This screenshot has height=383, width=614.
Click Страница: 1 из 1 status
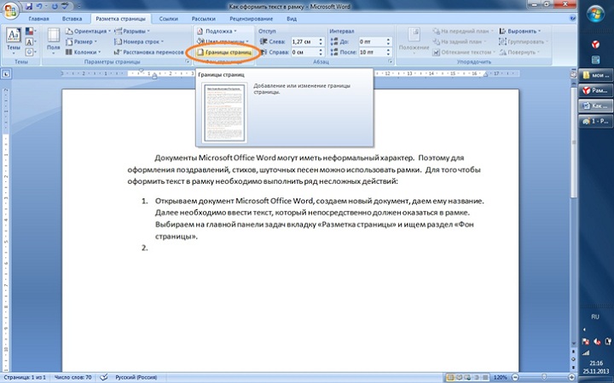coord(25,378)
